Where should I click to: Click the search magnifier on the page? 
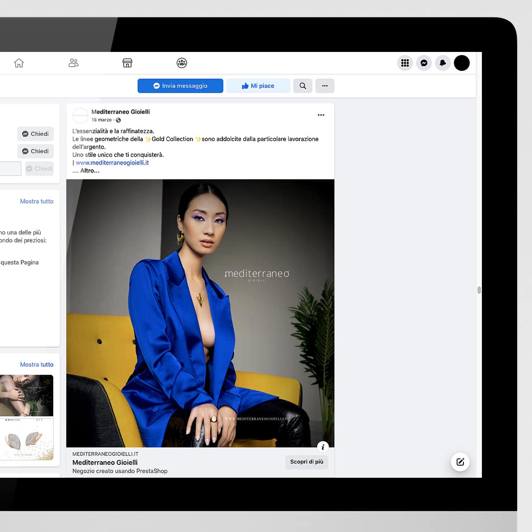(303, 86)
